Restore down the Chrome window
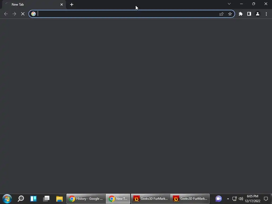The height and width of the screenshot is (204, 272). (x=254, y=4)
